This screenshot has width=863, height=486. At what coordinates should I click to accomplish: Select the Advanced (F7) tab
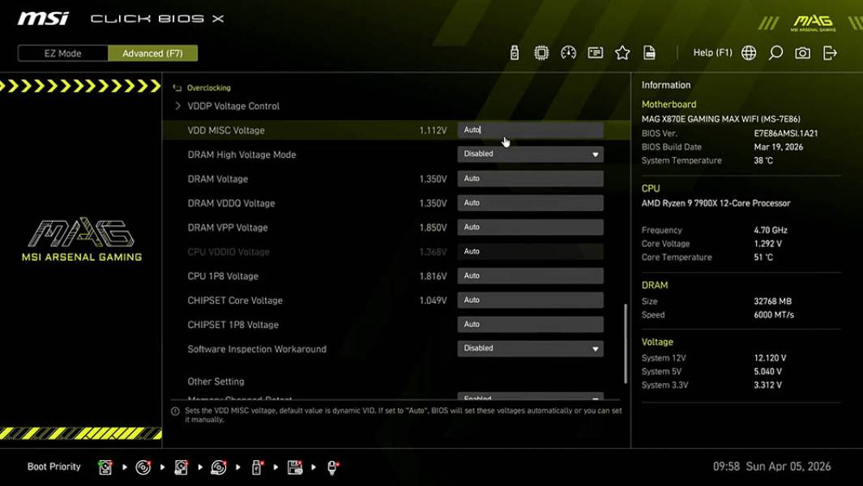[x=152, y=53]
